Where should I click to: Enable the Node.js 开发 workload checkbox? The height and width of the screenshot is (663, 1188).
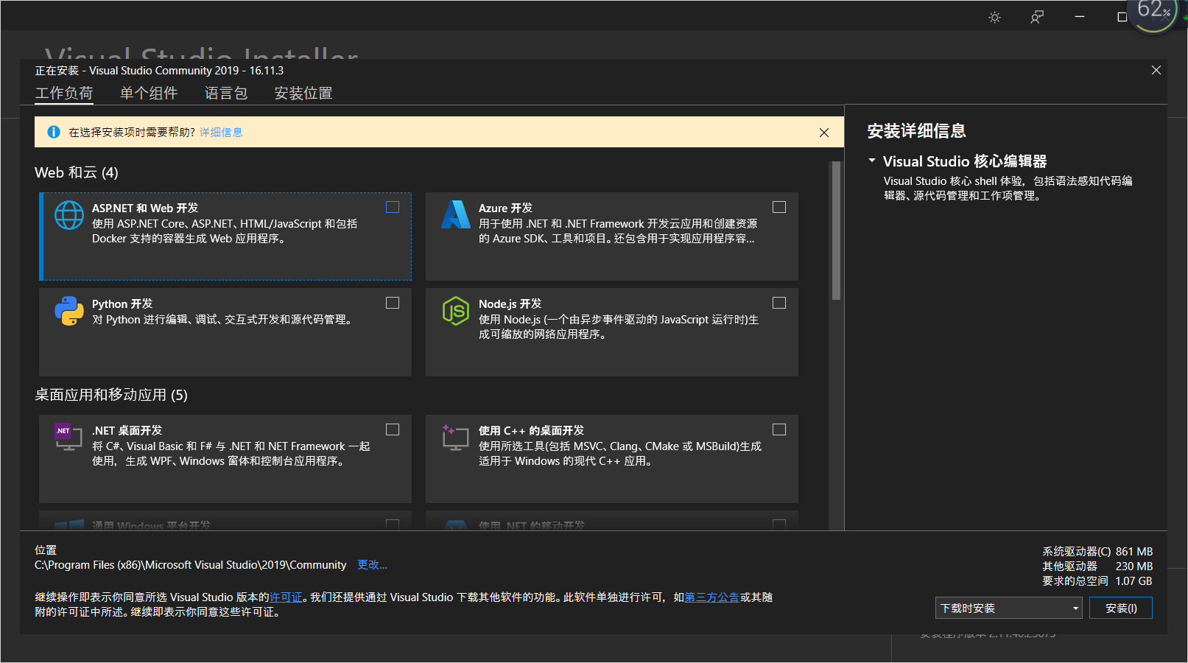[x=779, y=303]
